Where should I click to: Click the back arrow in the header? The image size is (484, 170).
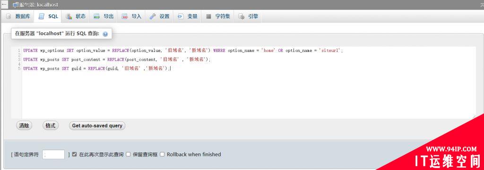pyautogui.click(x=4, y=5)
